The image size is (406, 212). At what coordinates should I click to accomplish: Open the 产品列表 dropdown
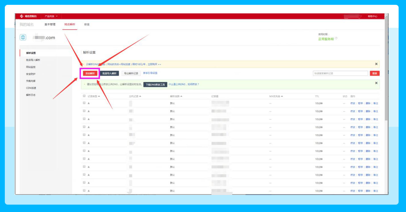tap(51, 16)
